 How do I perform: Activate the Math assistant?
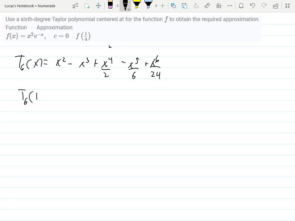pyautogui.click(x=218, y=6)
